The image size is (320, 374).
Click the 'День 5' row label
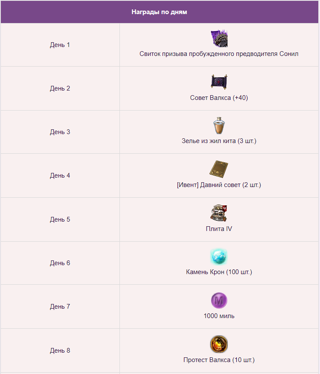point(60,219)
